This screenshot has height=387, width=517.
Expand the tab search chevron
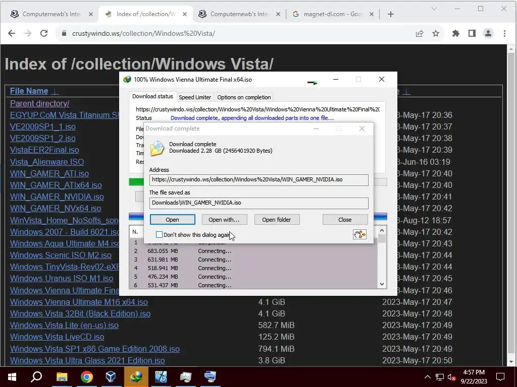(x=434, y=9)
